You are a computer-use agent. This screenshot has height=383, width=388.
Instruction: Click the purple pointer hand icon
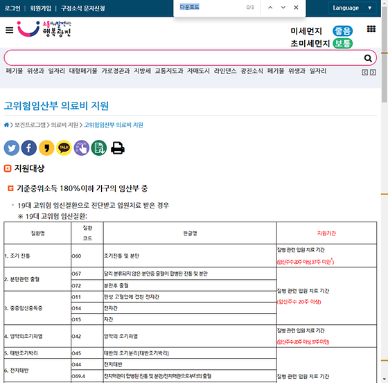pyautogui.click(x=82, y=148)
